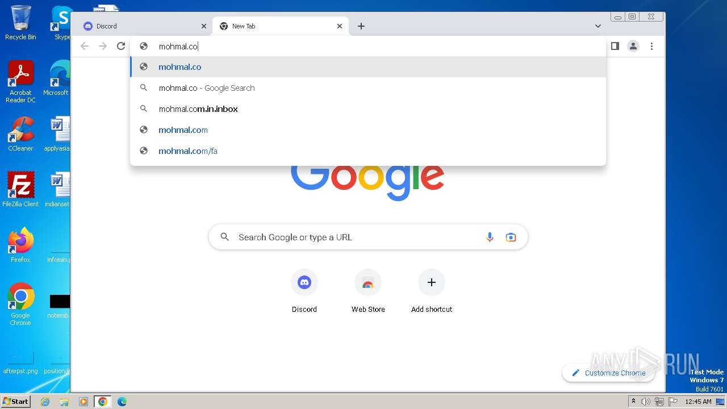Select the mohmal.com/fa suggestion

[368, 151]
